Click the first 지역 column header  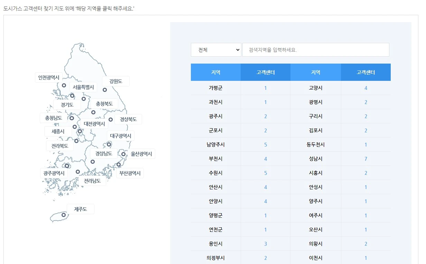coord(216,72)
